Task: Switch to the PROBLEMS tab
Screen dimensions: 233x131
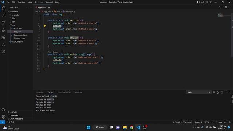Action: click(x=40, y=92)
